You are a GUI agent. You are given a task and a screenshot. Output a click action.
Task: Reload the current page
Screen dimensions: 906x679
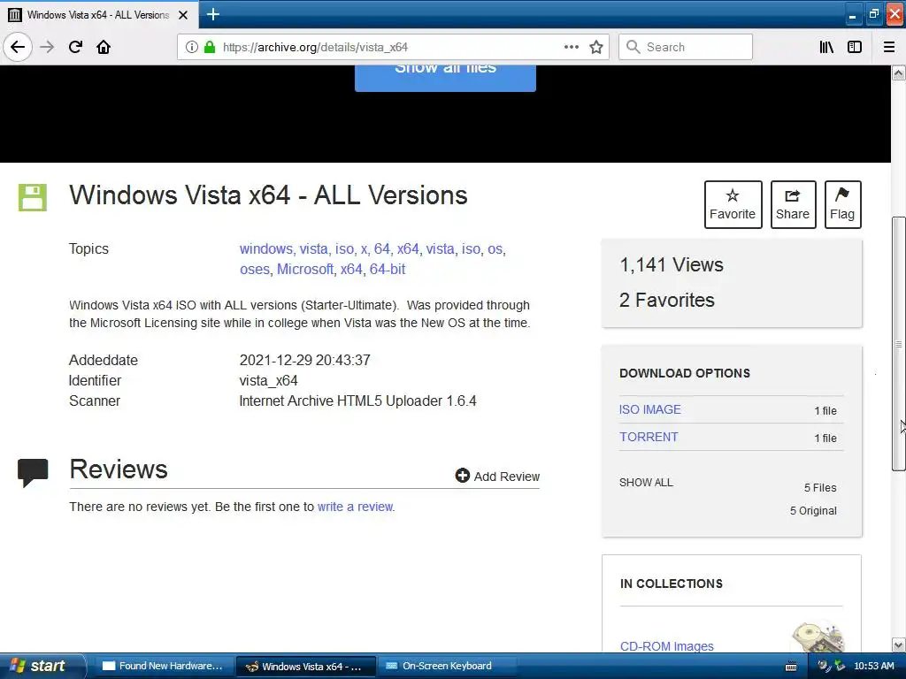coord(75,47)
